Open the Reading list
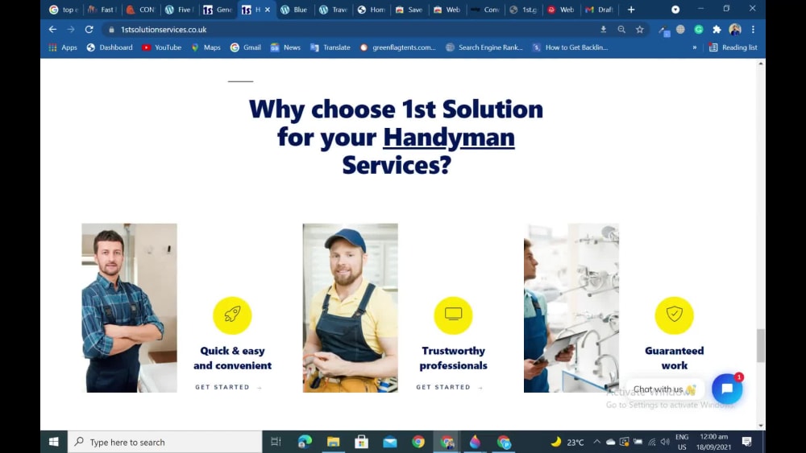Image resolution: width=806 pixels, height=453 pixels. (x=733, y=47)
